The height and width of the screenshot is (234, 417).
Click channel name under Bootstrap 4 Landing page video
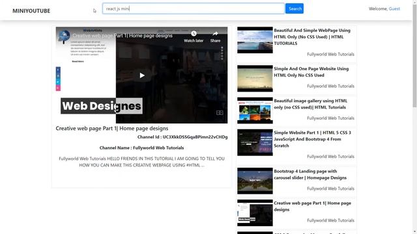click(x=330, y=188)
